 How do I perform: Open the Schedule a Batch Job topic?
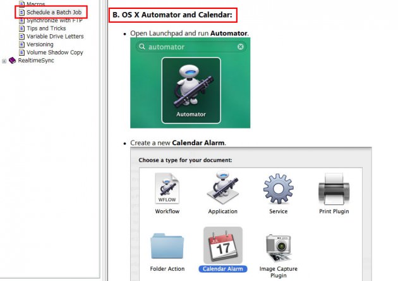(x=54, y=12)
